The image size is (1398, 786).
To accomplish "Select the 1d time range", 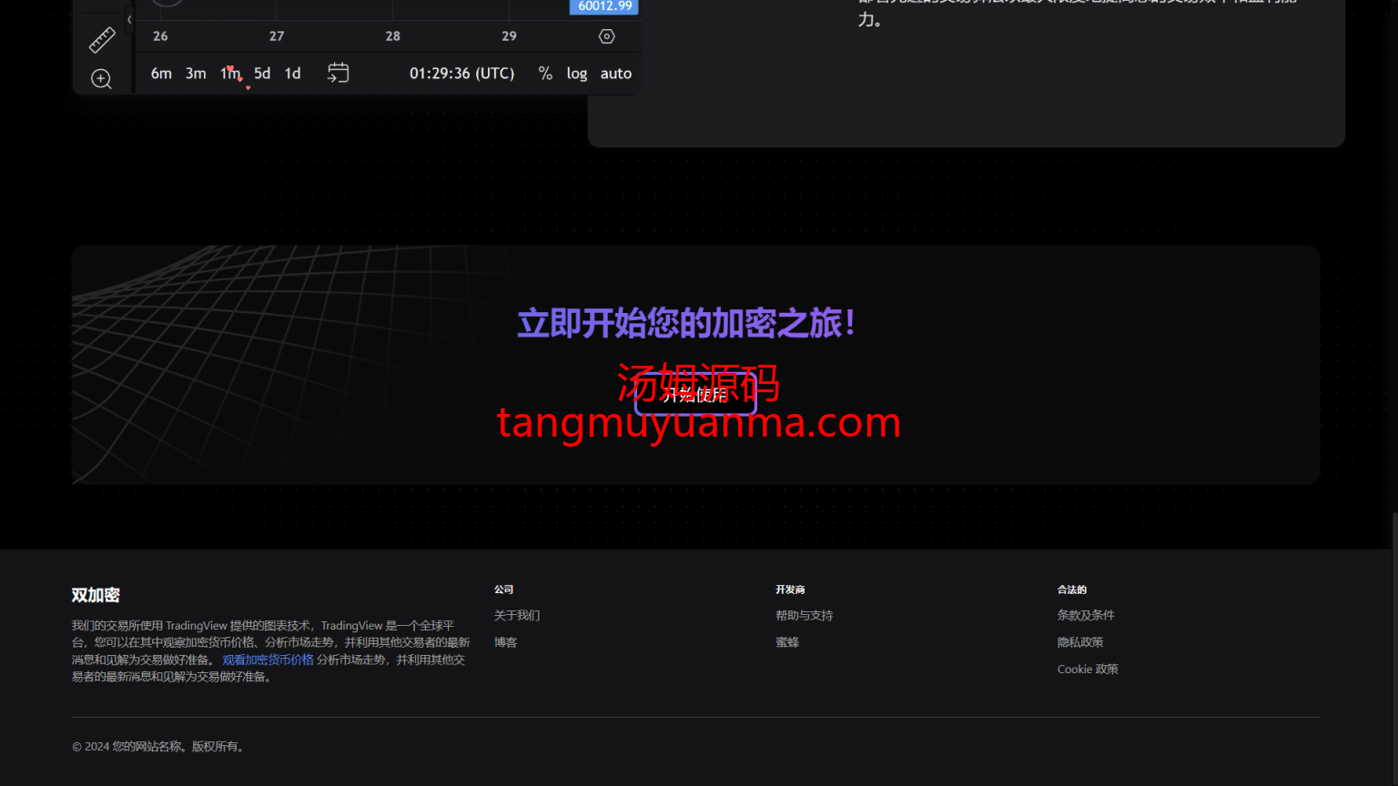I will pos(292,74).
